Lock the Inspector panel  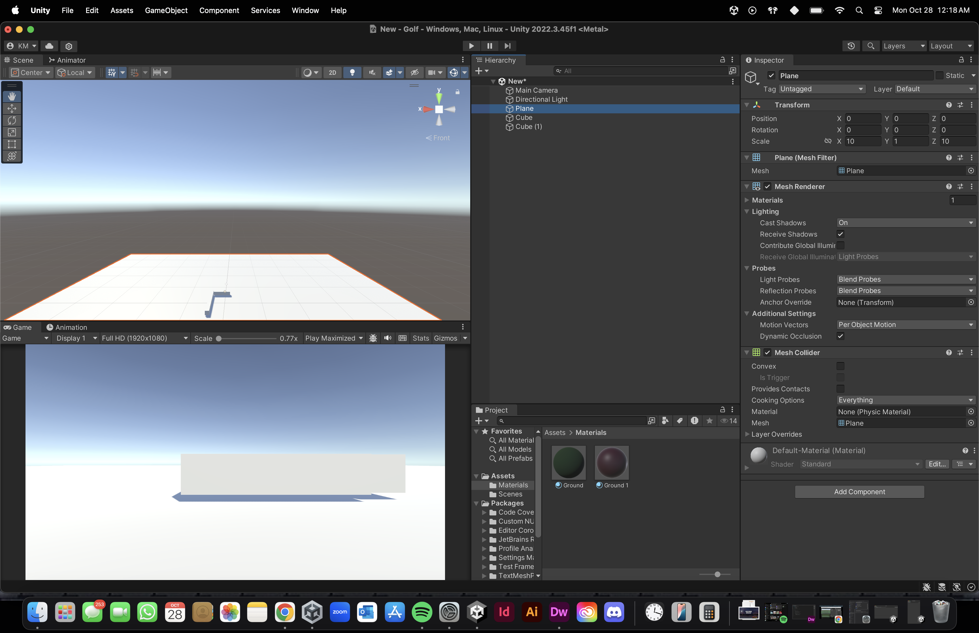coord(961,60)
